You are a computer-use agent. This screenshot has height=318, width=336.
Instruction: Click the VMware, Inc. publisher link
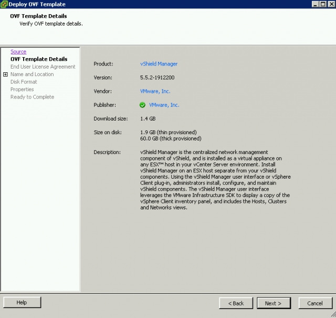pos(164,105)
